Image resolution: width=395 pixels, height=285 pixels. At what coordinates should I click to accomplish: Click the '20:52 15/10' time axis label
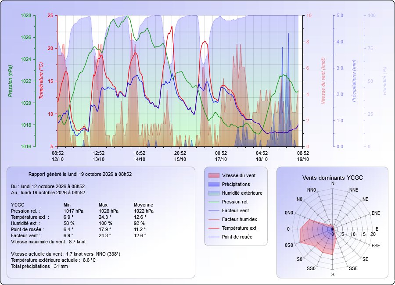(x=180, y=156)
